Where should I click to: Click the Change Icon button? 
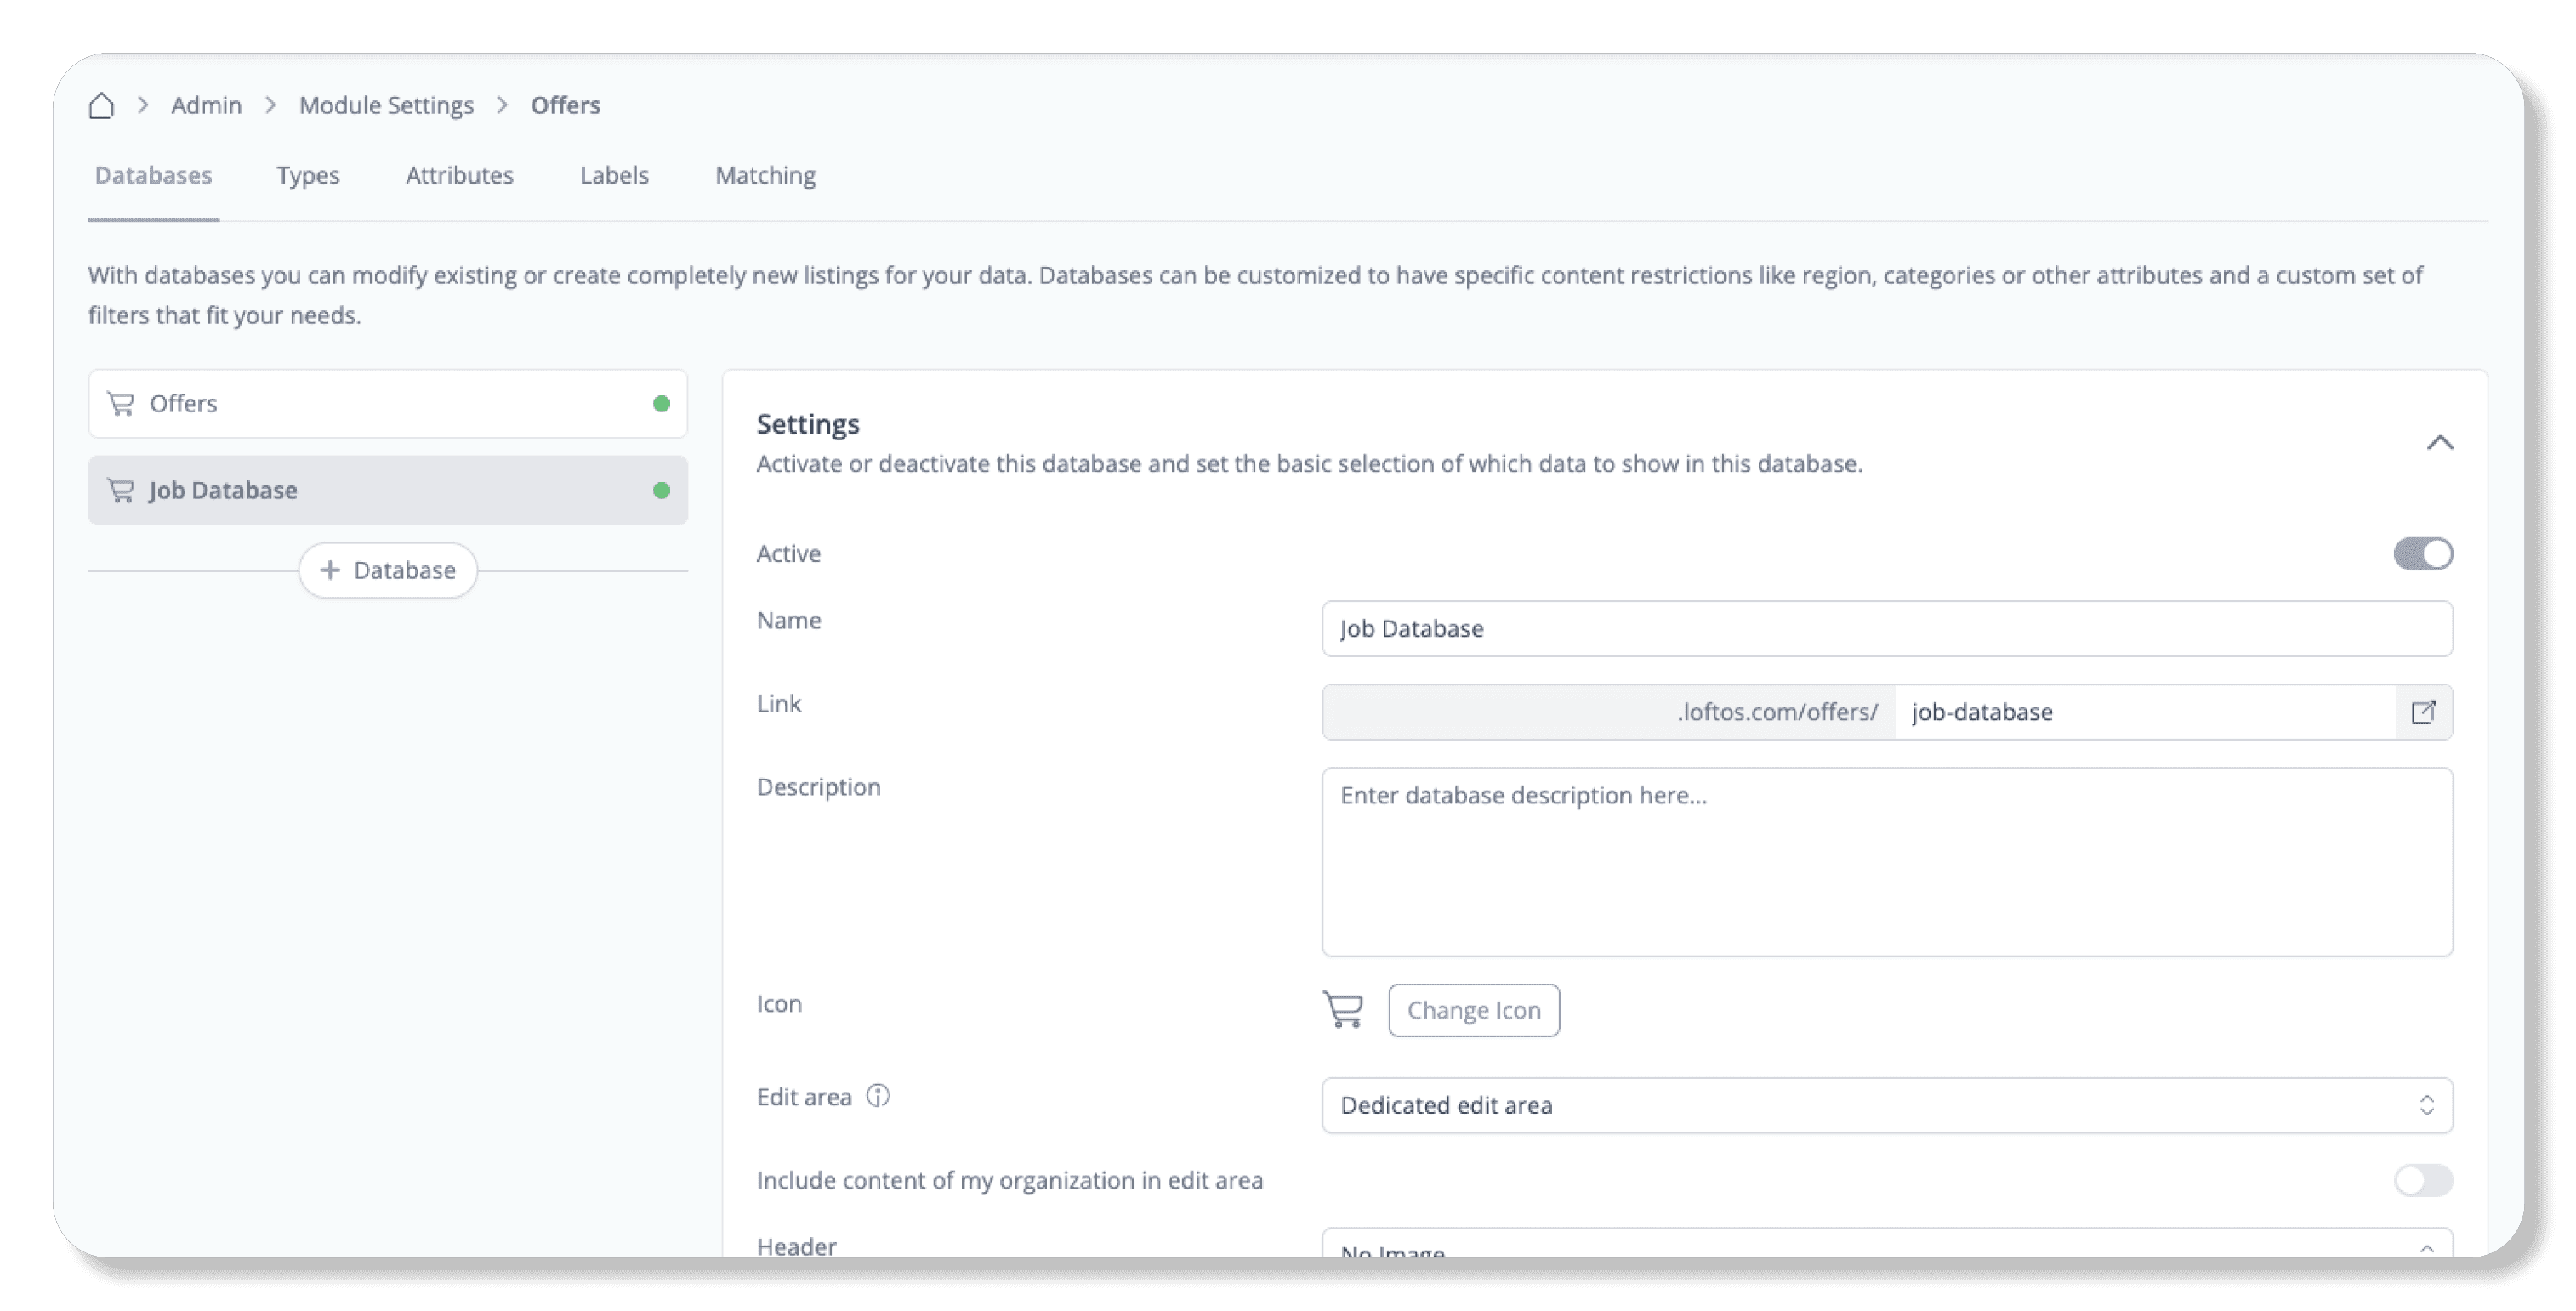[x=1473, y=1010]
